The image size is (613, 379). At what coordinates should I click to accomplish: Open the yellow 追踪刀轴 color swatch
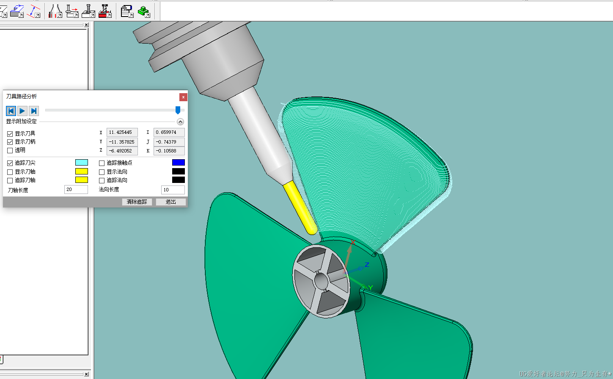click(82, 180)
